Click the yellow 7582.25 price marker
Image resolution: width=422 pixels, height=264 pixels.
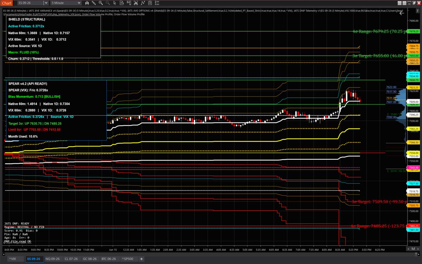coord(413,129)
